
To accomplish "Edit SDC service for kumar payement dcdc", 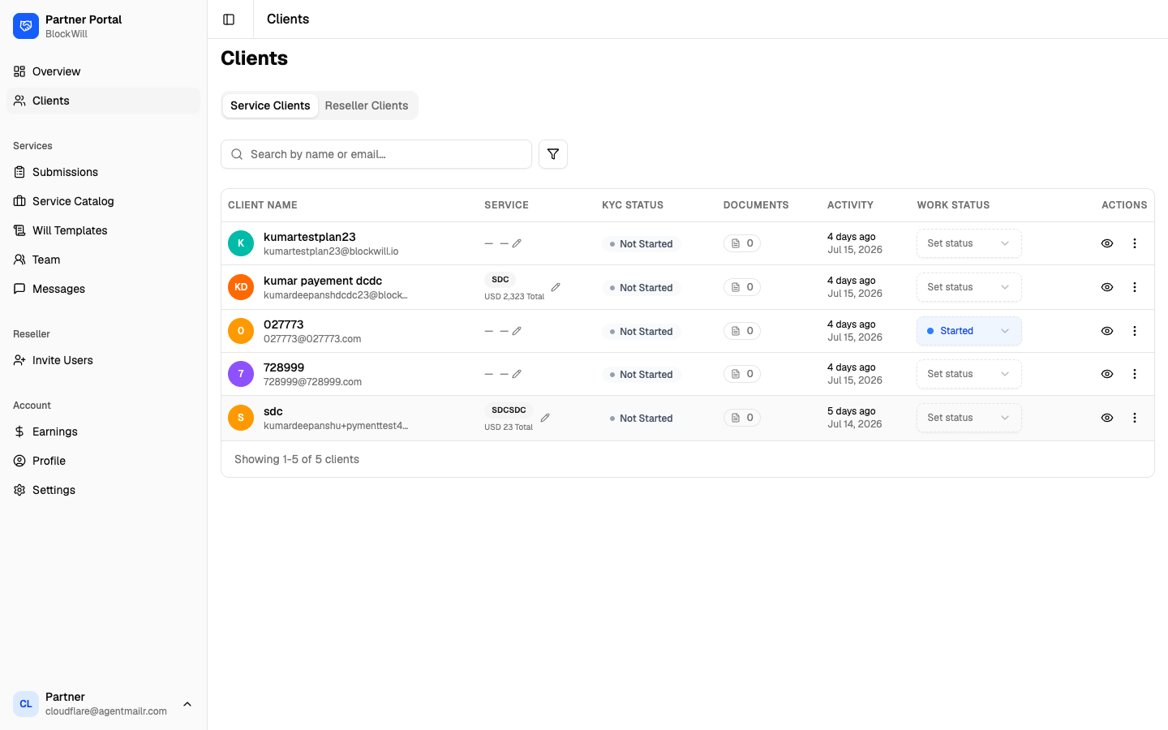I will tap(556, 287).
